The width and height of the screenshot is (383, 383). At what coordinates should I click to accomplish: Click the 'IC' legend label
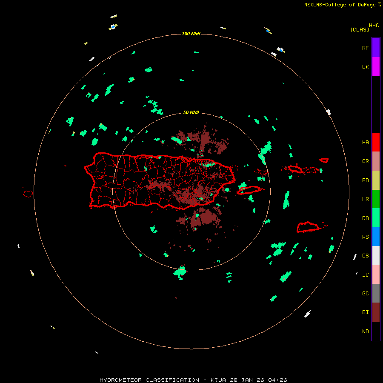tap(365, 275)
